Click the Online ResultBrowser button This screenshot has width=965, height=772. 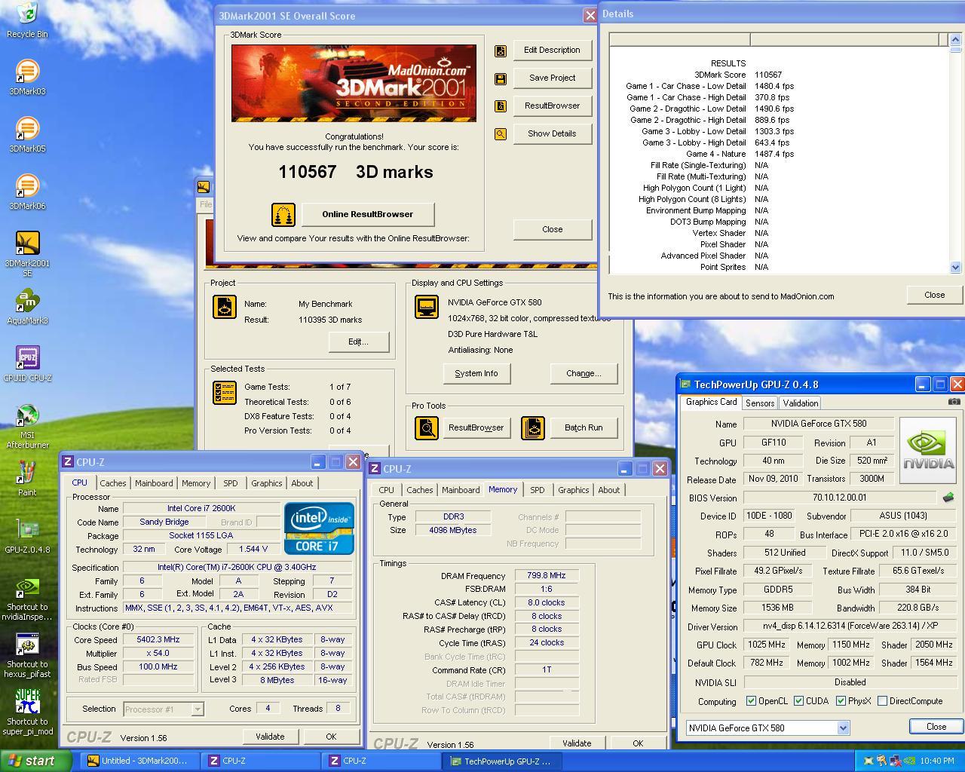368,215
